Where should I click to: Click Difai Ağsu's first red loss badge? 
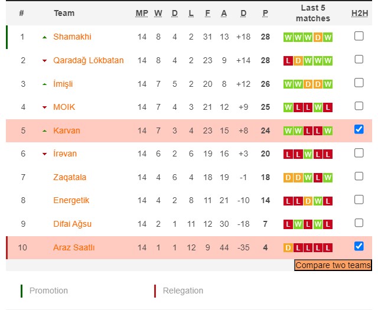point(288,224)
